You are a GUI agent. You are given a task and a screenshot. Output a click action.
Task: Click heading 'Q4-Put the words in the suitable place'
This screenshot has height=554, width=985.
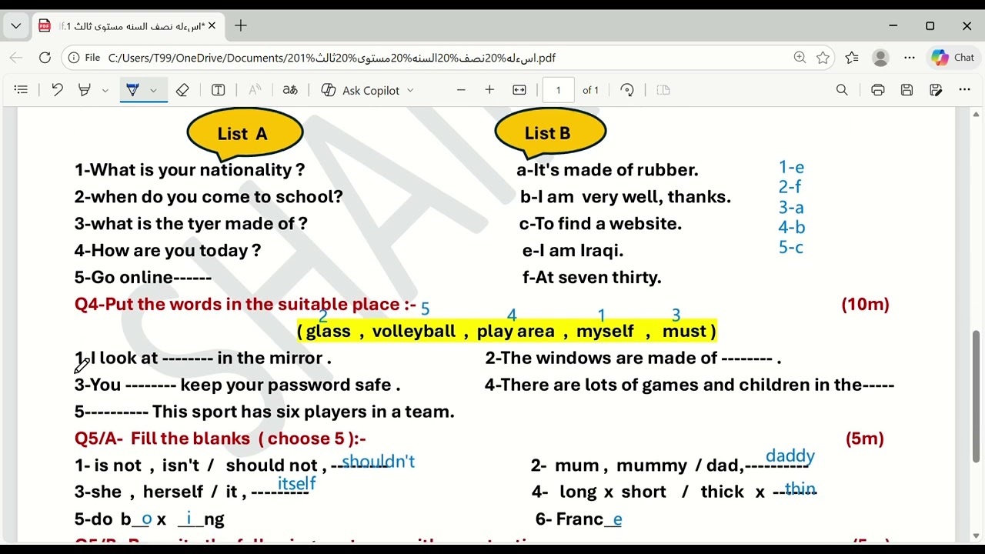(x=245, y=305)
